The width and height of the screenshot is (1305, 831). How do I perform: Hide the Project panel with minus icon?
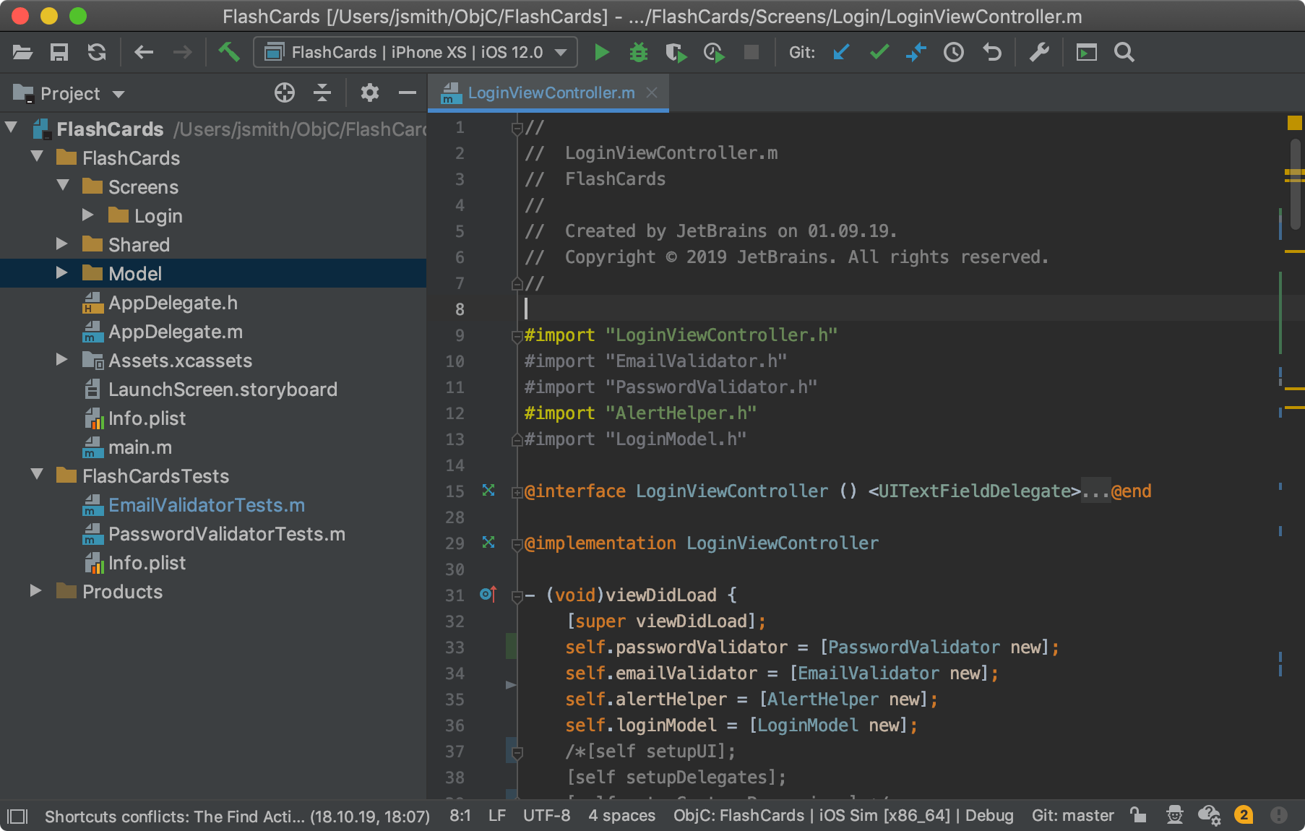click(x=408, y=92)
